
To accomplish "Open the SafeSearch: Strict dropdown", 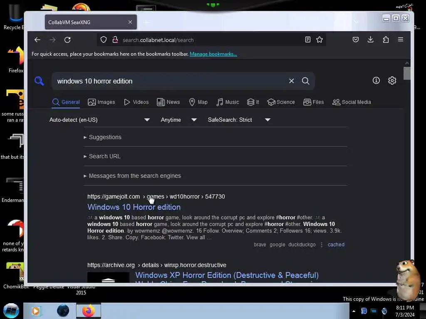I will [239, 120].
